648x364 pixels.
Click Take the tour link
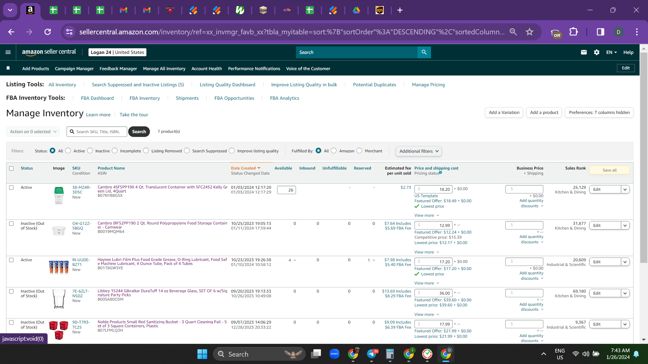tap(134, 115)
